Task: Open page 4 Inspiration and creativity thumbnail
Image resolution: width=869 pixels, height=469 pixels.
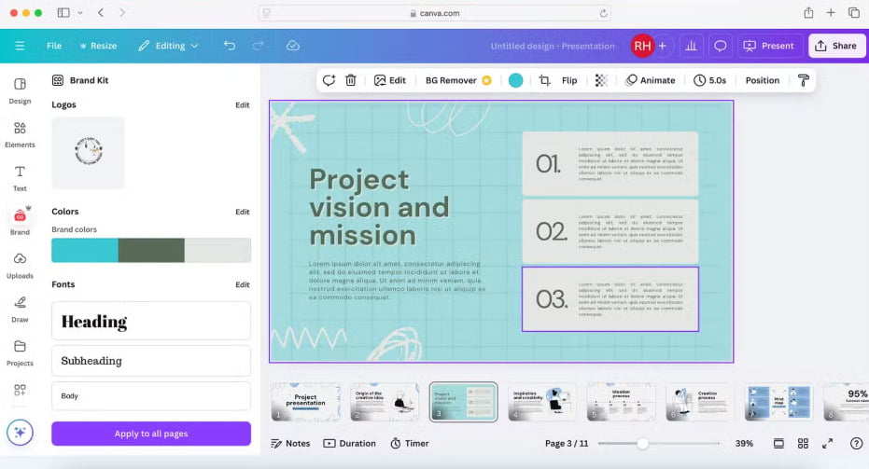Action: click(x=542, y=402)
